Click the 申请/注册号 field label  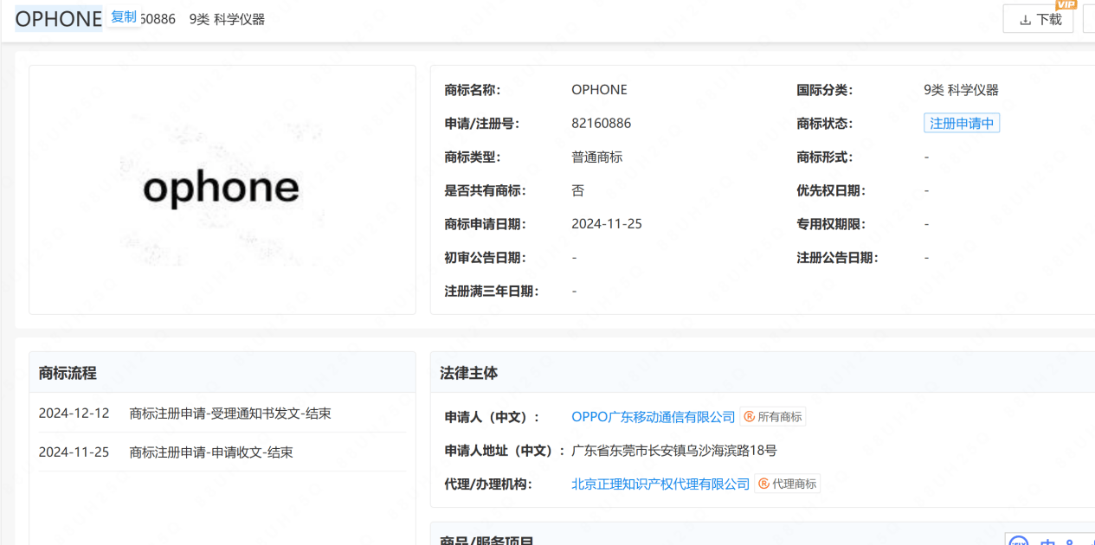pos(482,124)
